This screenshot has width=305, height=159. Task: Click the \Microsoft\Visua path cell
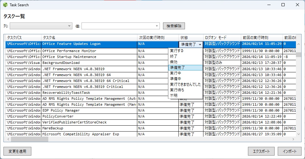[23, 63]
